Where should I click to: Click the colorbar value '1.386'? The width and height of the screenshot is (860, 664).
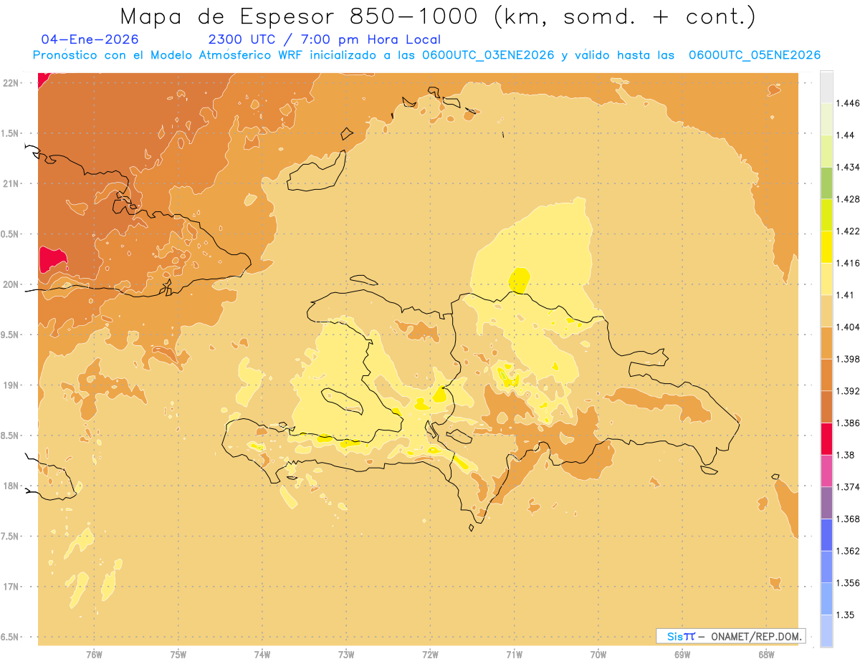tap(848, 423)
